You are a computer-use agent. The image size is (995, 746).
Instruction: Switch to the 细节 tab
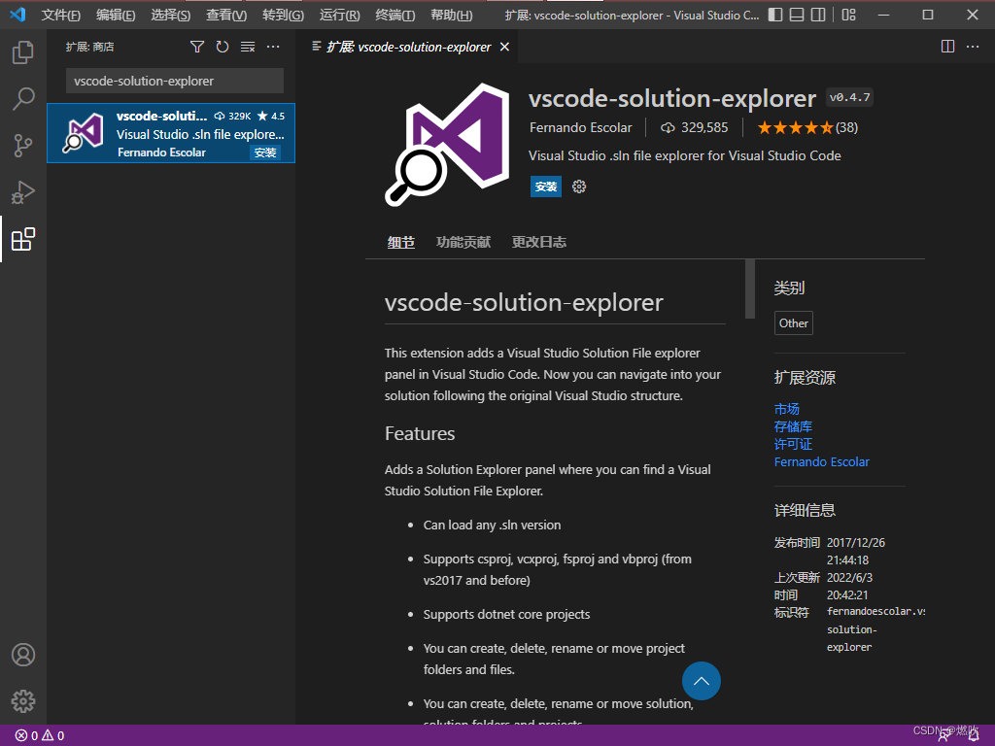coord(401,242)
